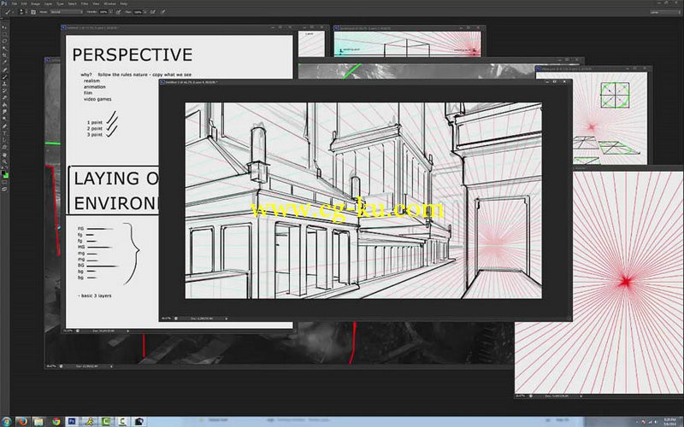Click the Photoshop taskbar icon
Image resolution: width=684 pixels, height=427 pixels.
[x=72, y=421]
